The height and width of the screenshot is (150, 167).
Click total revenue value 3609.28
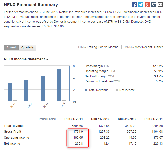click(131, 126)
